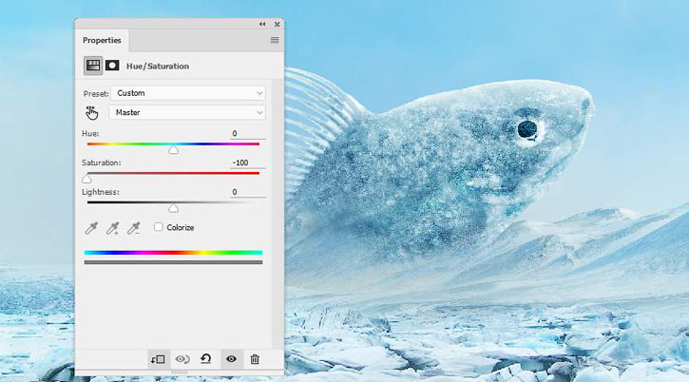Select the Properties tab
689x382 pixels.
pyautogui.click(x=102, y=40)
